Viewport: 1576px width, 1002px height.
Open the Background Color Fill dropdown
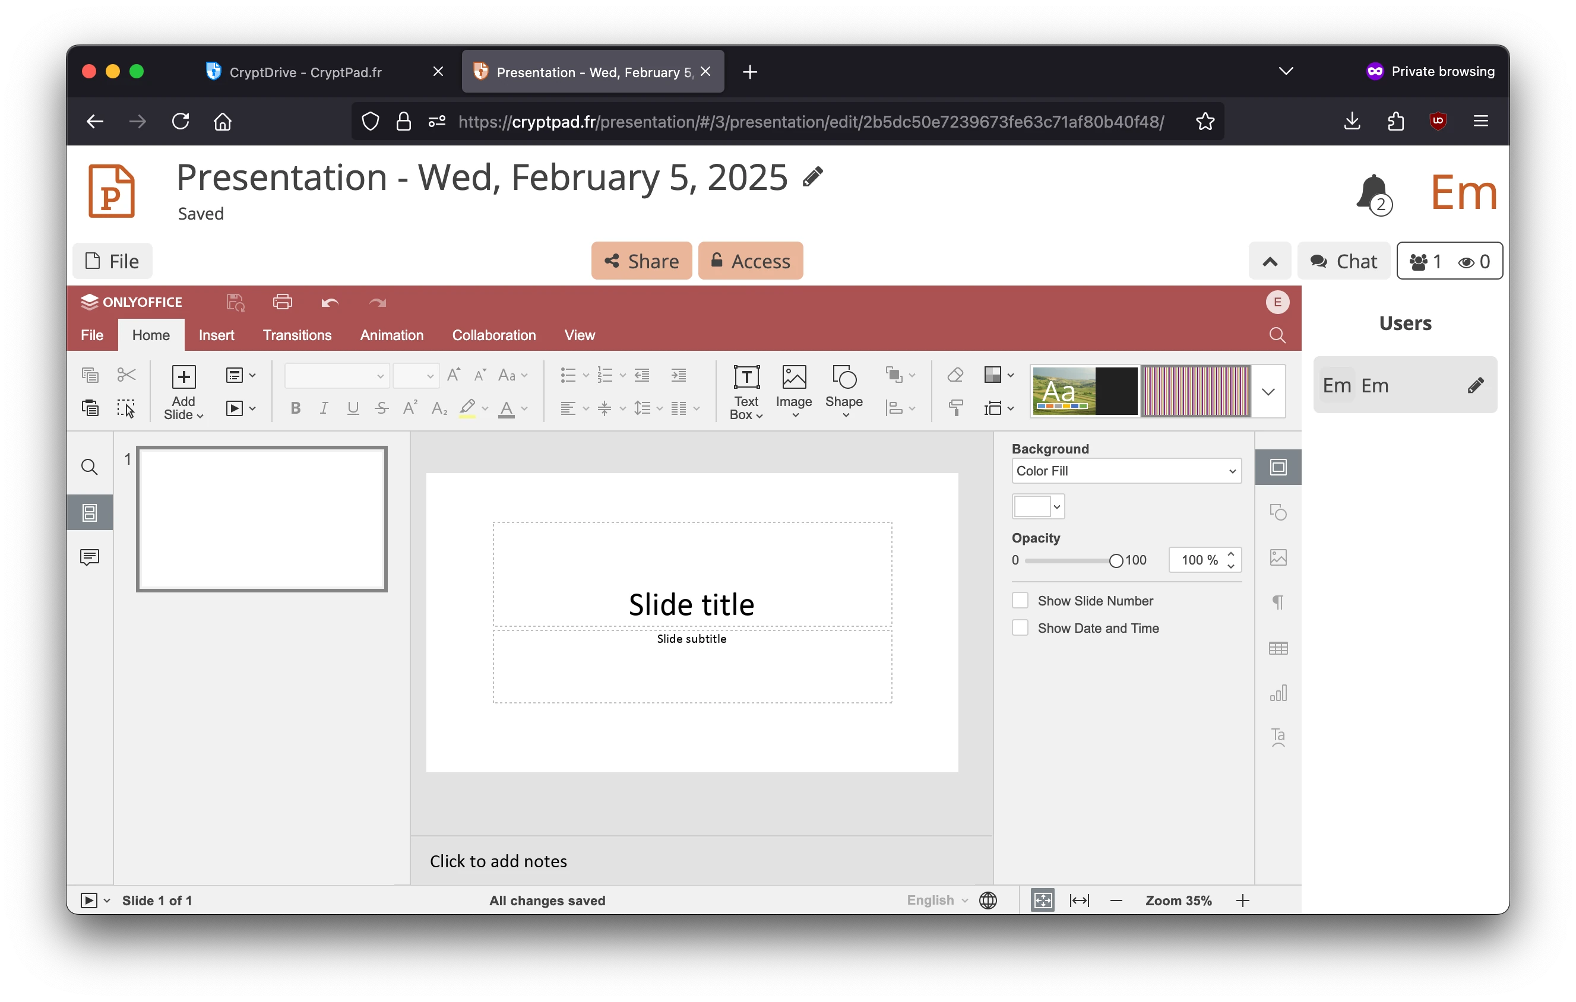click(x=1125, y=471)
